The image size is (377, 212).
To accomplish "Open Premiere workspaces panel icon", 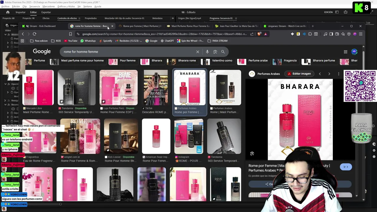I will (337, 12).
